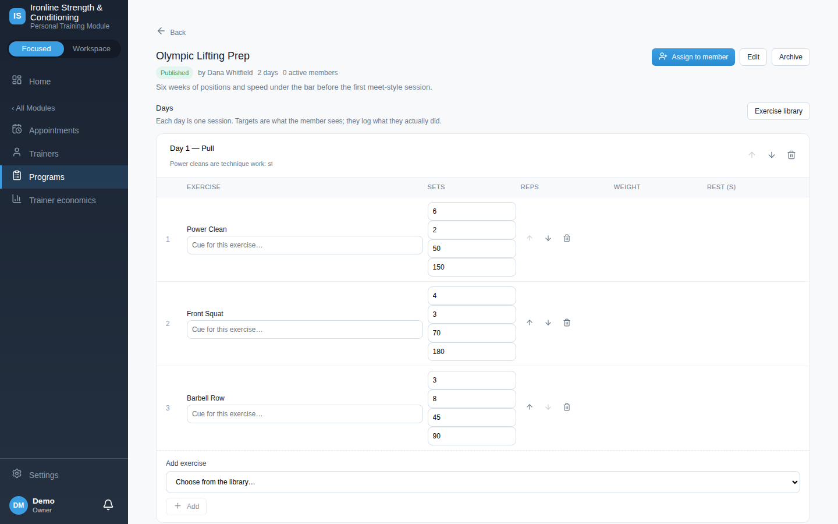Image resolution: width=838 pixels, height=524 pixels.
Task: Click the Day 1 notes text
Action: (x=221, y=164)
